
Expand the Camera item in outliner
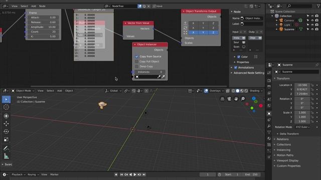[x=277, y=20]
